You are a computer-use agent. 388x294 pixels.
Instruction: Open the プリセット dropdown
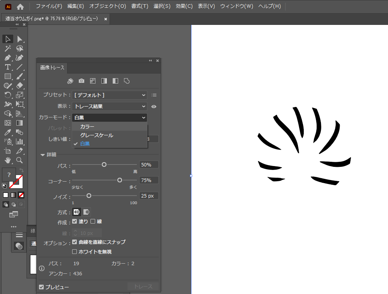click(109, 95)
